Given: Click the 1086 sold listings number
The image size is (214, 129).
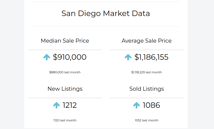Looking at the screenshot, I should pyautogui.click(x=151, y=105).
